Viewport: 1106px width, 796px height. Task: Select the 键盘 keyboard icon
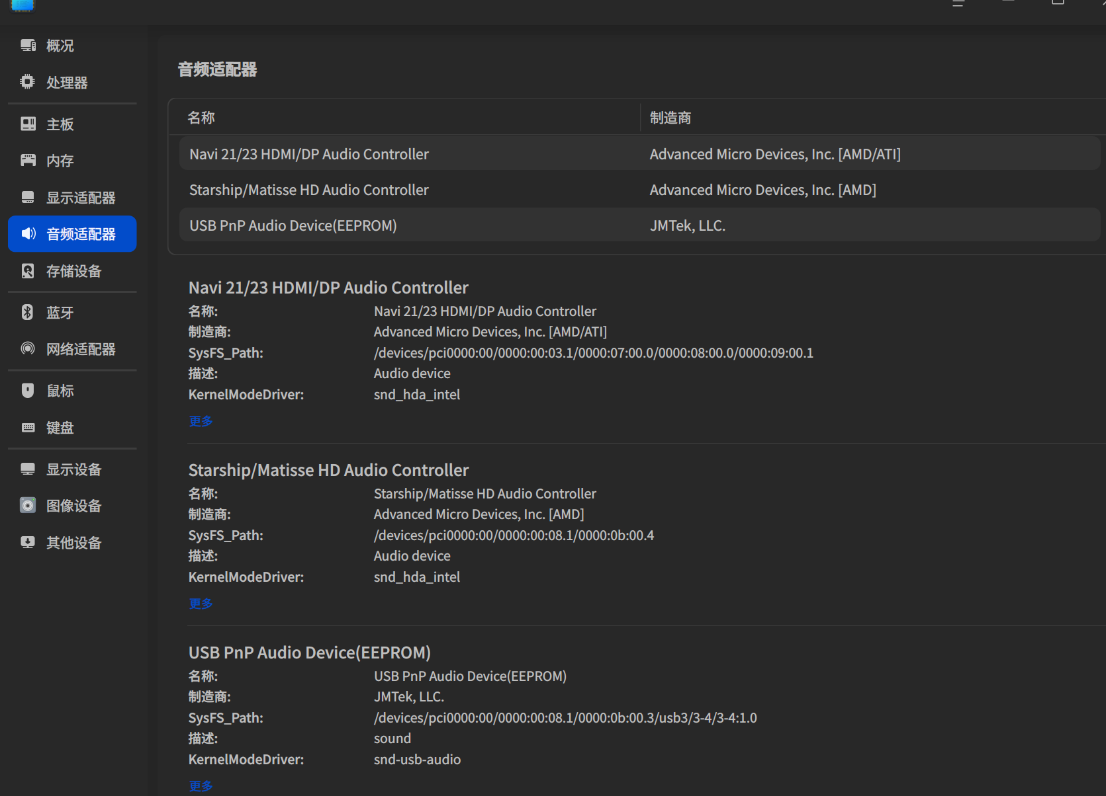pos(28,427)
